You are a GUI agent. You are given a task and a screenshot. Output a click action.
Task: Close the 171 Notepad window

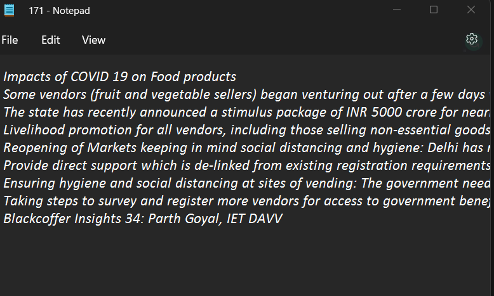[471, 10]
